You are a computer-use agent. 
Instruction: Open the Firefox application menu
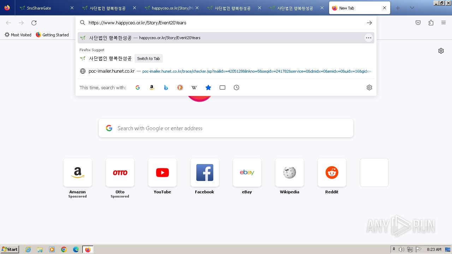tap(444, 23)
